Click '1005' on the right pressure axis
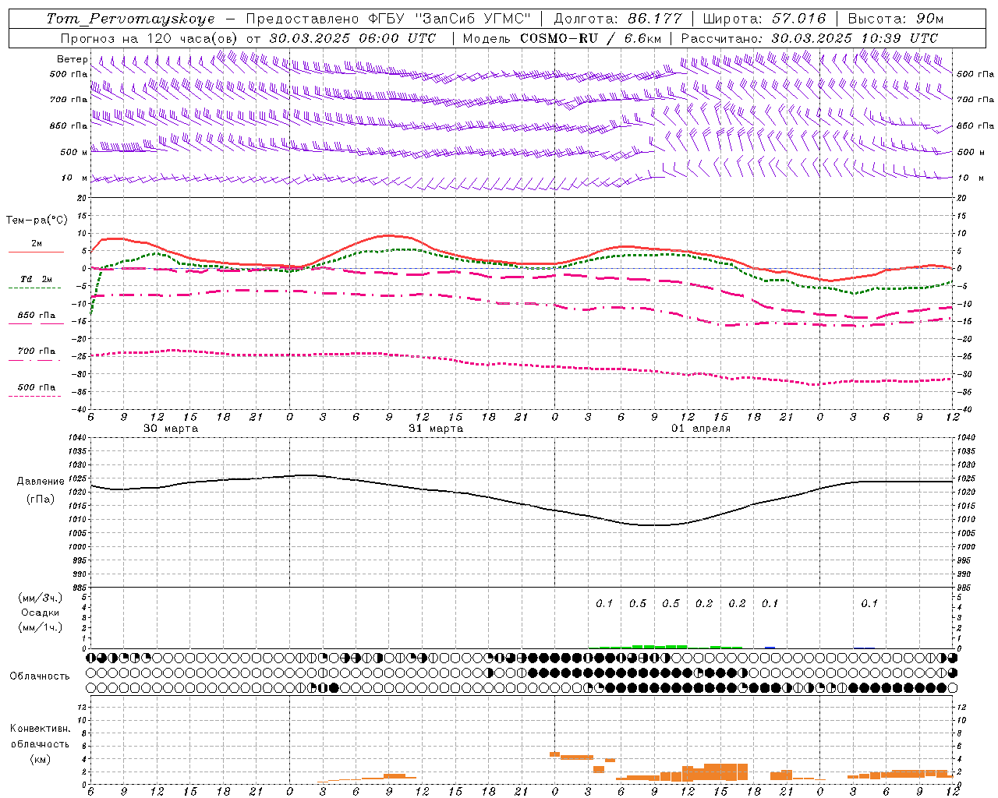 coord(966,534)
